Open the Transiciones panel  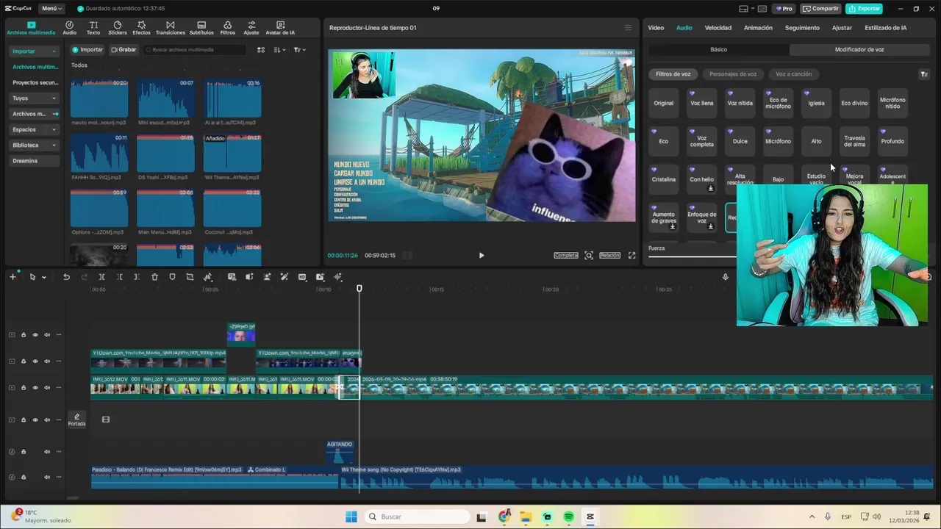(171, 28)
